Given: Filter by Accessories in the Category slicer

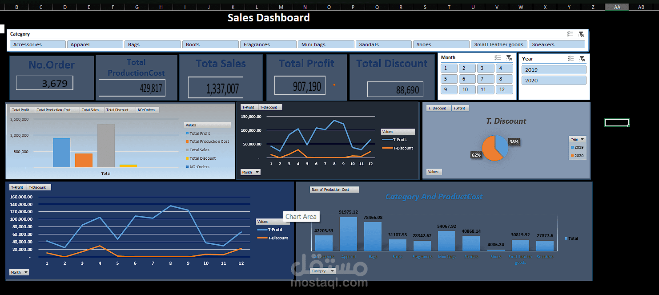Looking at the screenshot, I should coord(37,44).
